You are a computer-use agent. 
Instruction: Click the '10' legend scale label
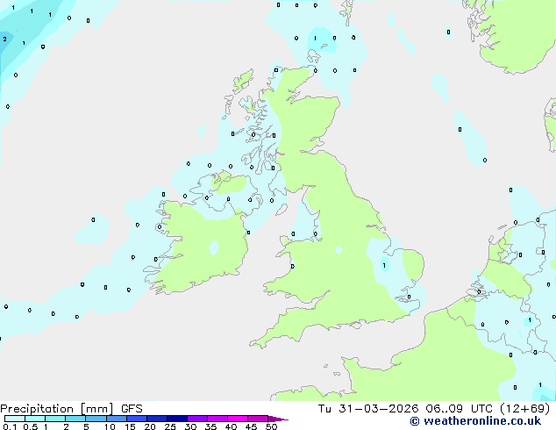[x=110, y=426]
